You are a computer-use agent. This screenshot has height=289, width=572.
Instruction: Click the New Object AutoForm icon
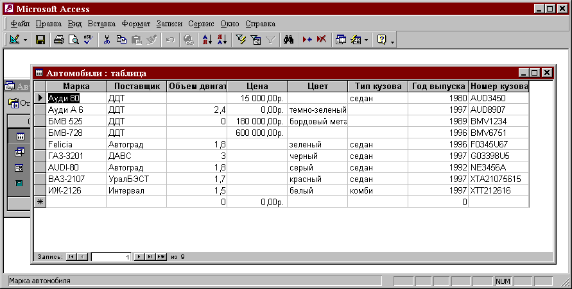[356, 39]
